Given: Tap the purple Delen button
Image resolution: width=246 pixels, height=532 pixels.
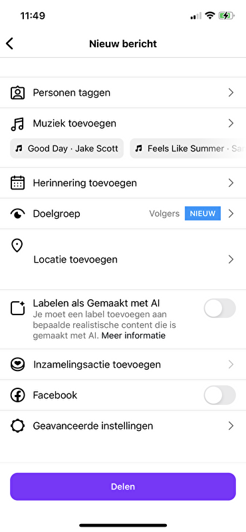Looking at the screenshot, I should pos(123,487).
